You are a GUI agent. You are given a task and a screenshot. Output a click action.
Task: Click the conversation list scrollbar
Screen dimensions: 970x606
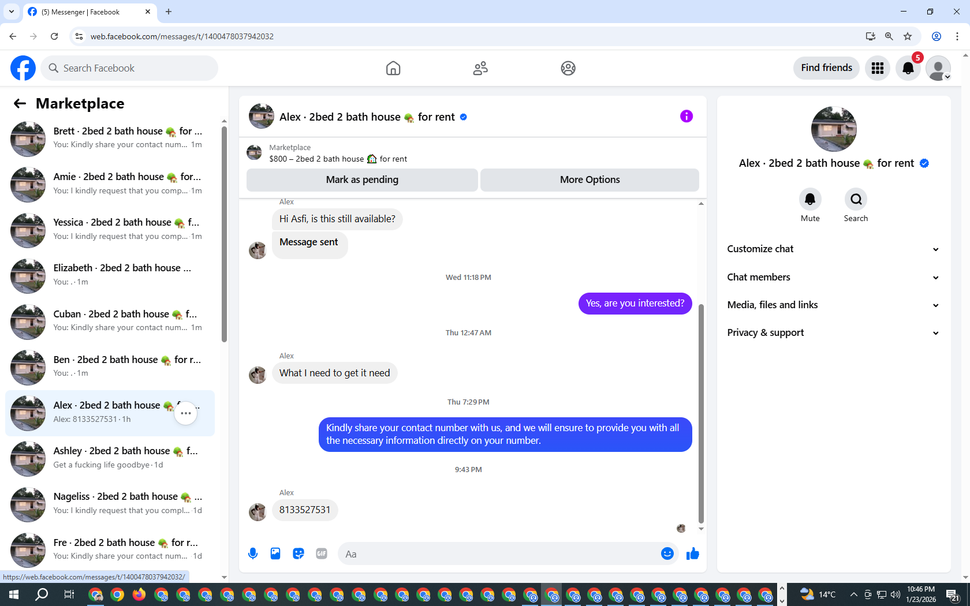(224, 234)
